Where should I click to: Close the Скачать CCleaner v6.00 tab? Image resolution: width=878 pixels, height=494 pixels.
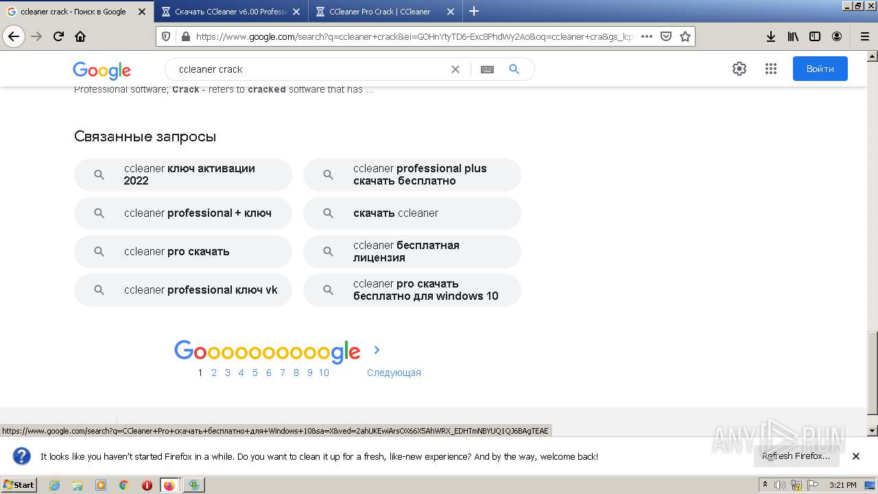click(x=296, y=12)
